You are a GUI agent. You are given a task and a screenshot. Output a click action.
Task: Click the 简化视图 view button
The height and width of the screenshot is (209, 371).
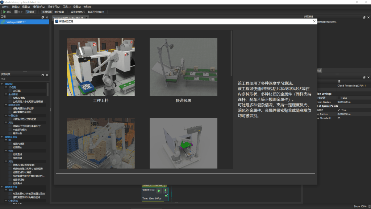(x=59, y=12)
